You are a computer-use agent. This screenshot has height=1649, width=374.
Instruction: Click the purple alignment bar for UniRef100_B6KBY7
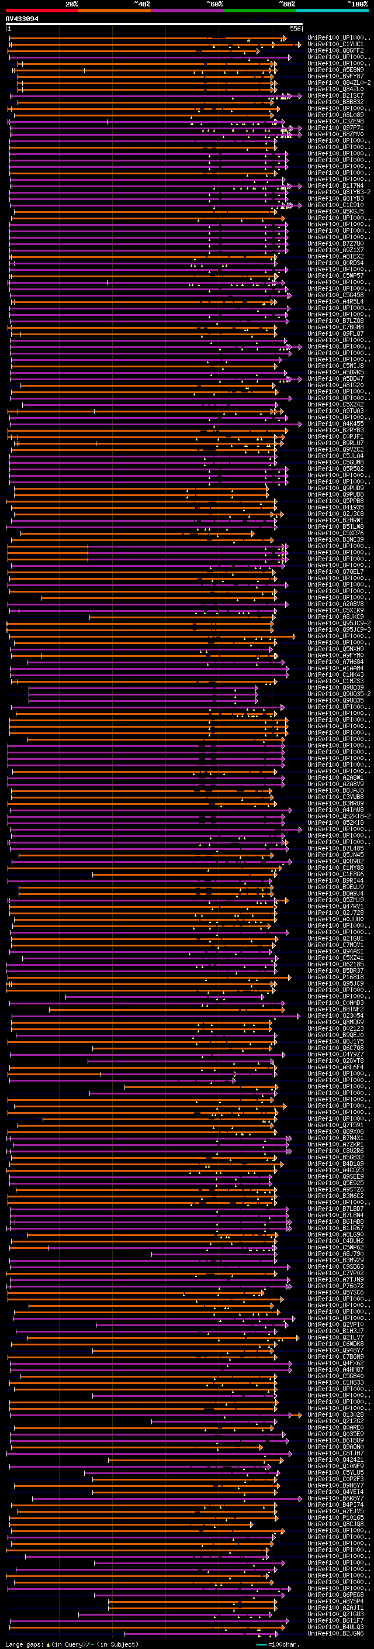(x=167, y=1498)
